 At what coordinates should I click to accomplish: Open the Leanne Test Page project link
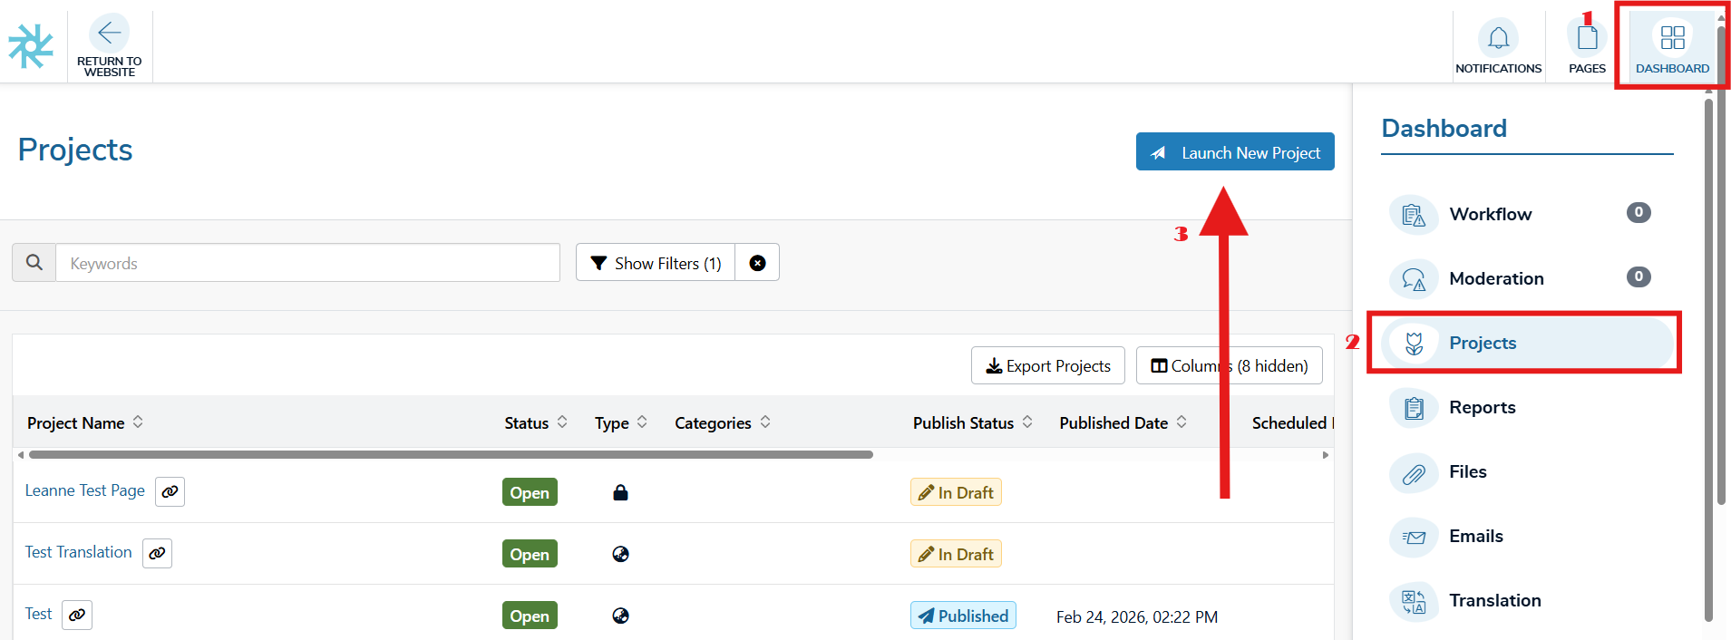(84, 490)
